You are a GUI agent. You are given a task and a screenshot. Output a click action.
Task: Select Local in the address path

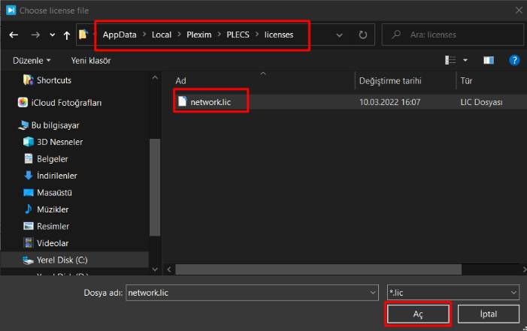162,35
